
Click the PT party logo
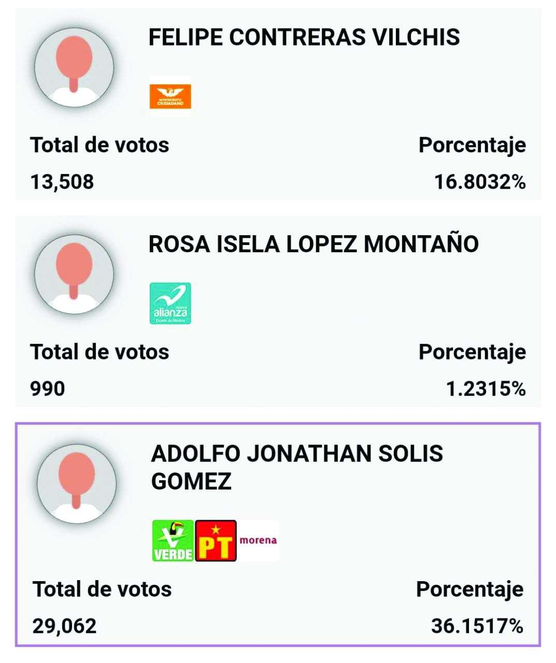[x=216, y=541]
